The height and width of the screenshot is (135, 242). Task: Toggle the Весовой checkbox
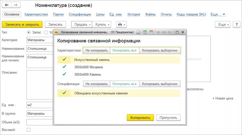pos(29,130)
